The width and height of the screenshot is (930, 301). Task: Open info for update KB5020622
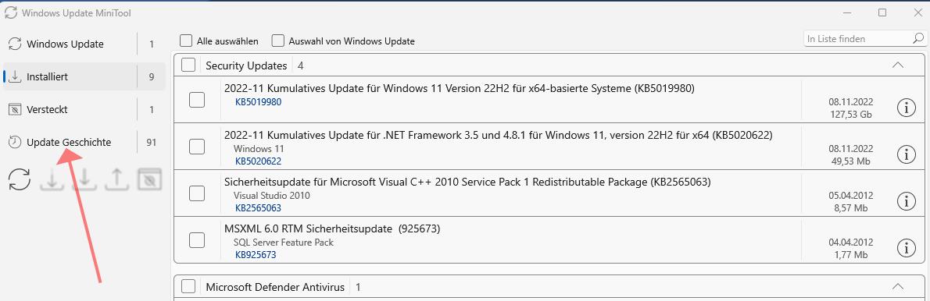(907, 154)
